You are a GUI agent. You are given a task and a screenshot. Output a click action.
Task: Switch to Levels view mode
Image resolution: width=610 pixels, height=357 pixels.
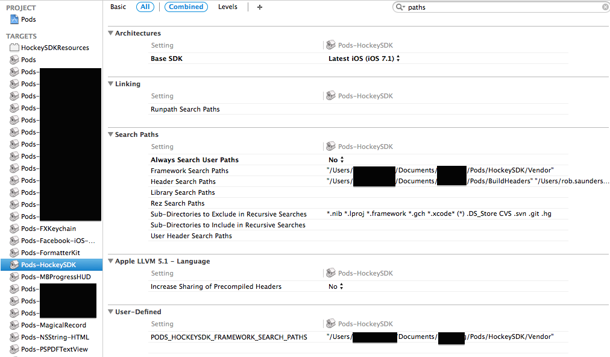coord(228,7)
